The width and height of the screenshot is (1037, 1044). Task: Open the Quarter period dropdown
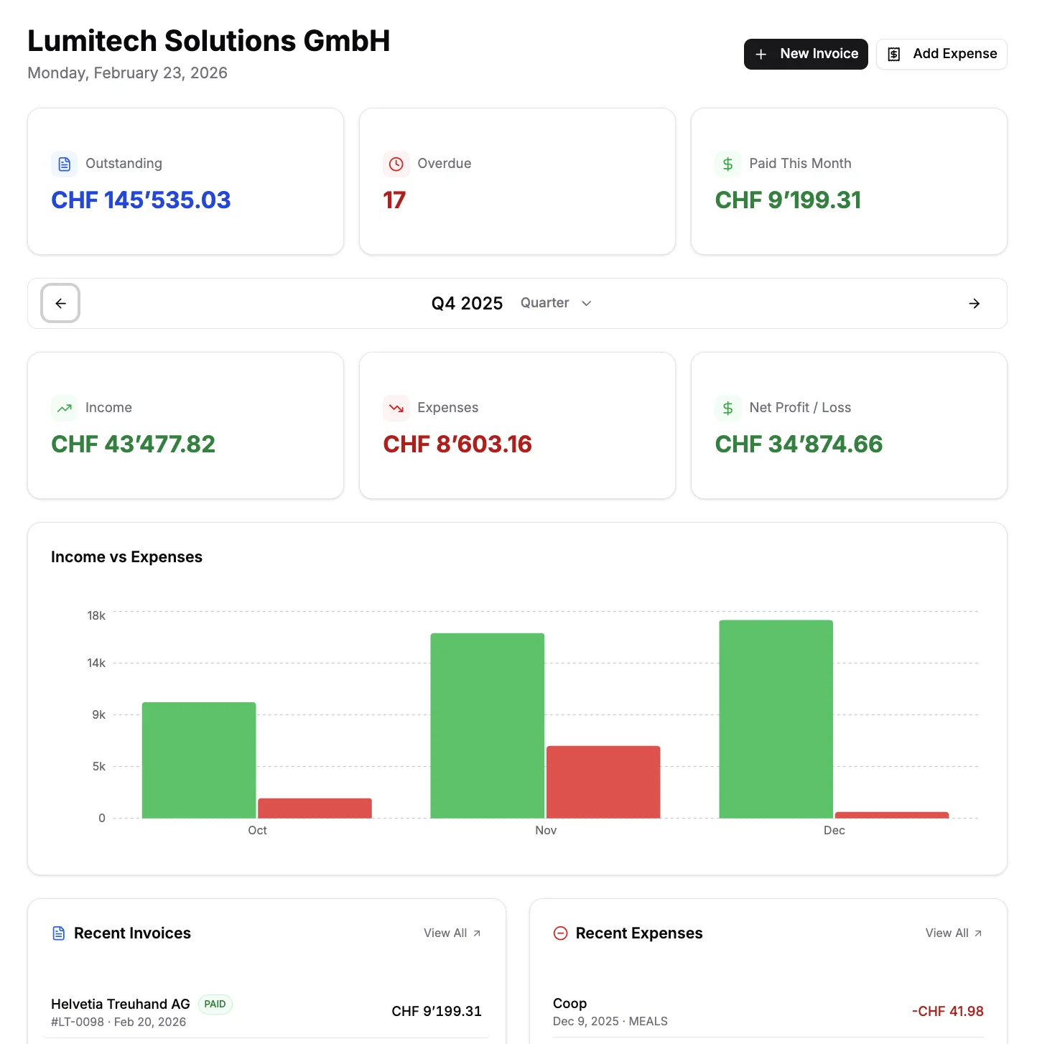click(556, 303)
